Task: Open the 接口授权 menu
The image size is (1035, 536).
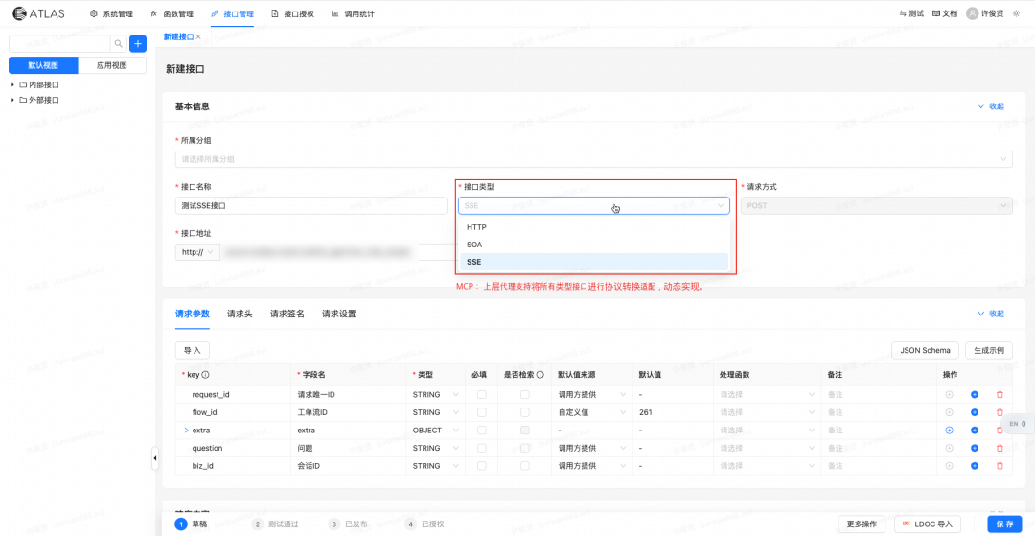Action: tap(292, 13)
